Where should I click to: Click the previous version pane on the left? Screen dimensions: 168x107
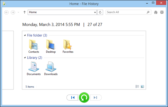[x=8, y=60]
